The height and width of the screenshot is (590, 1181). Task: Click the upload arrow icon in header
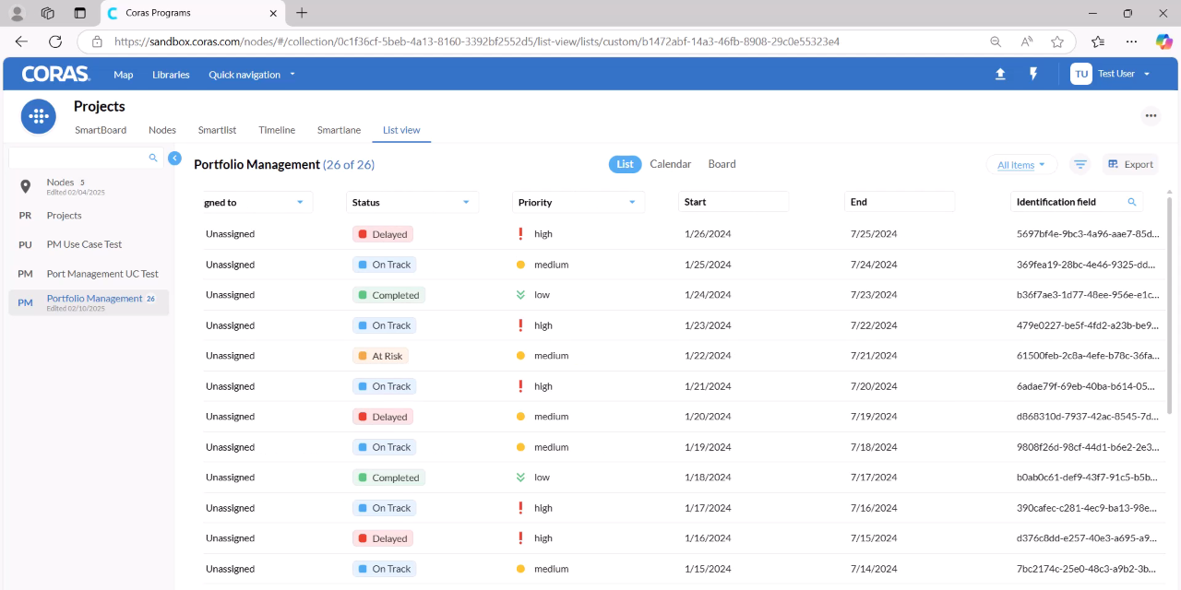pos(1000,75)
